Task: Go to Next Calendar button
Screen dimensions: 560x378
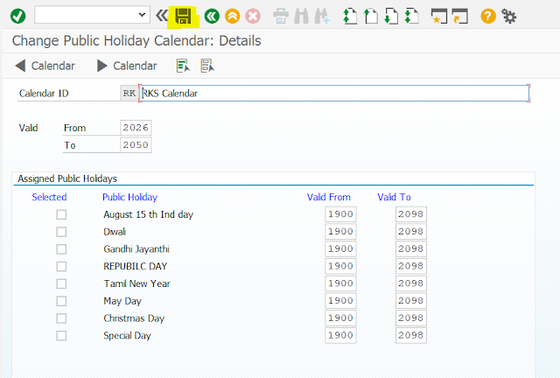Action: click(127, 66)
